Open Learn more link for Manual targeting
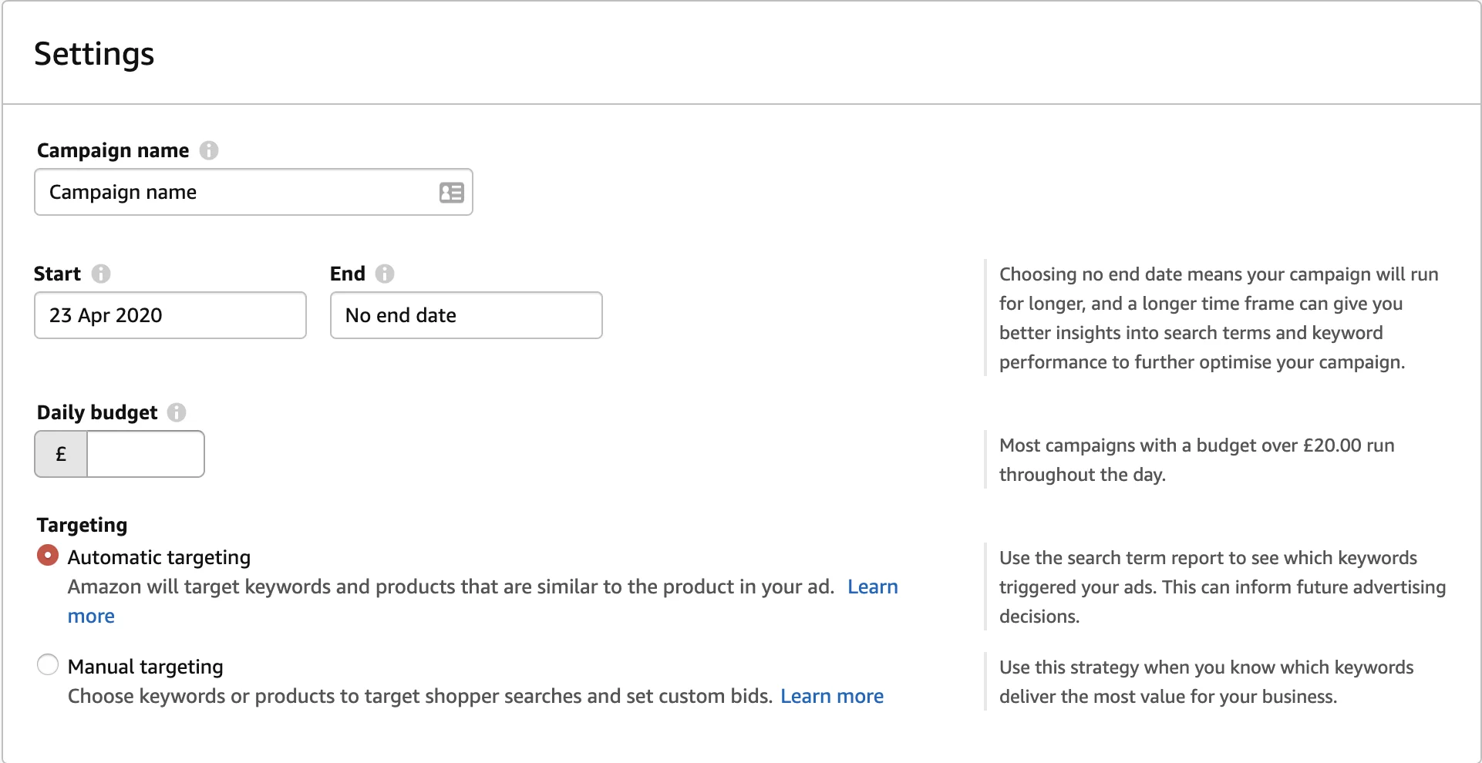 tap(831, 697)
